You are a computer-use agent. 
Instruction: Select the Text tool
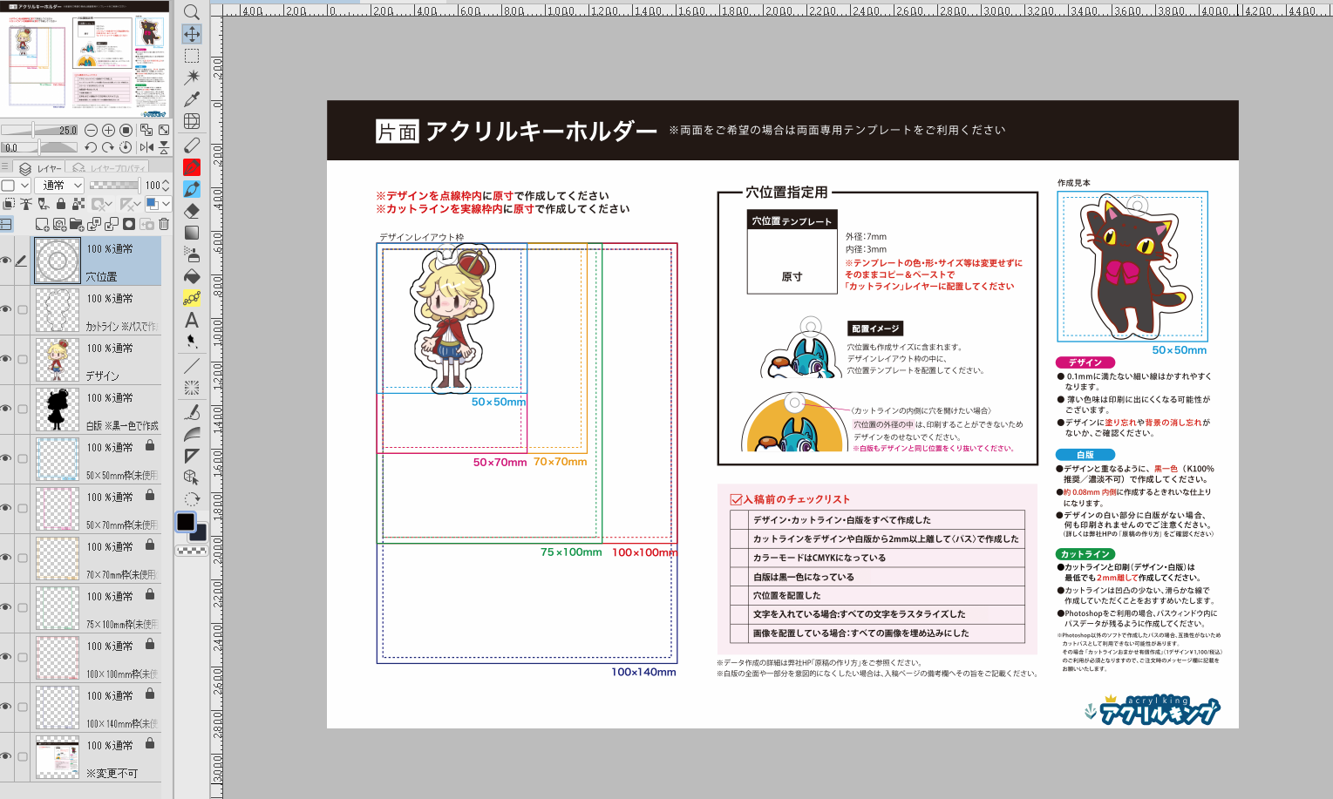[x=192, y=320]
